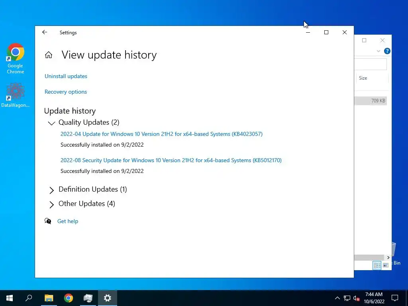Viewport: 408px width, 306px height.
Task: Show hidden system tray icons
Action: pos(337,298)
